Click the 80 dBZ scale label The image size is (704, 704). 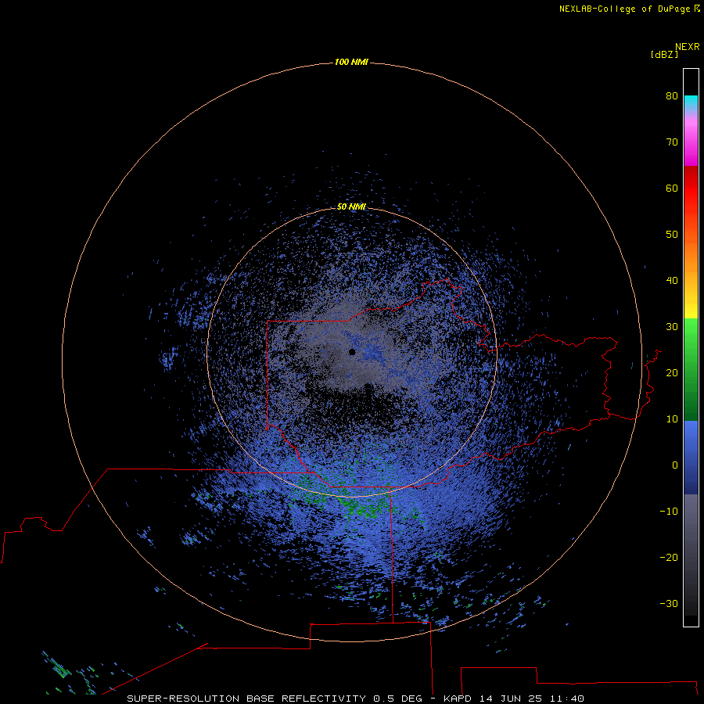coord(672,95)
